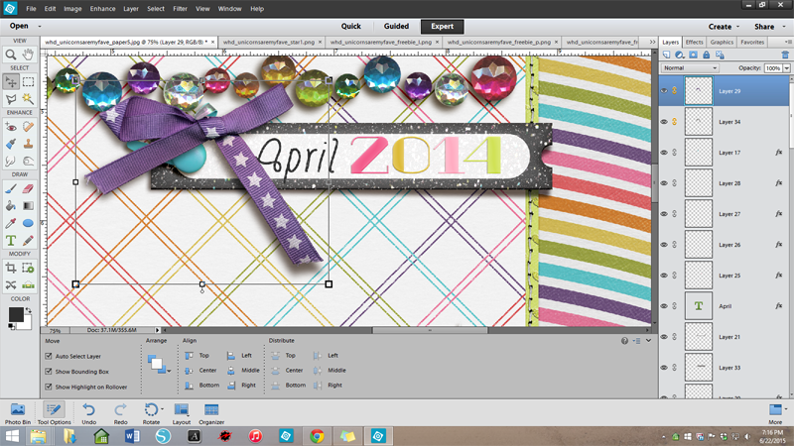The image size is (794, 446).
Task: Click the Undo button
Action: point(88,412)
